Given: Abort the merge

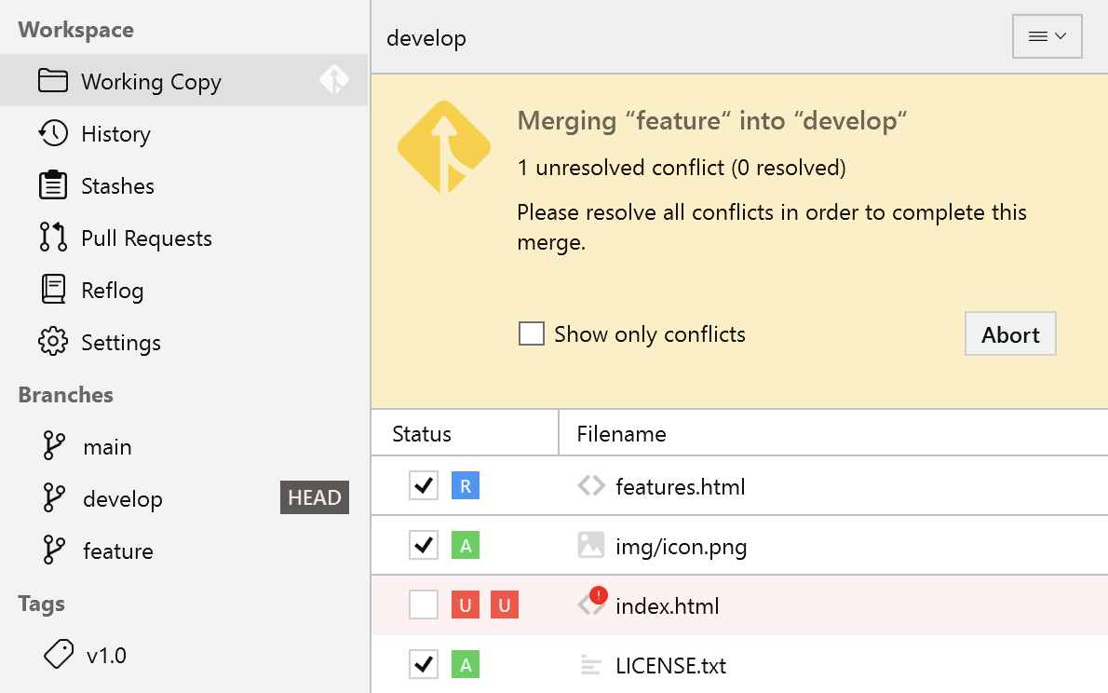Looking at the screenshot, I should pos(1010,334).
